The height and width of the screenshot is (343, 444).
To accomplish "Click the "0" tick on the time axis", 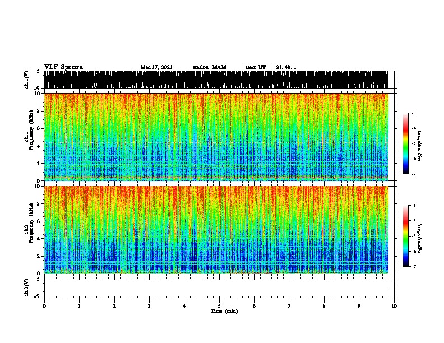I will (44, 306).
